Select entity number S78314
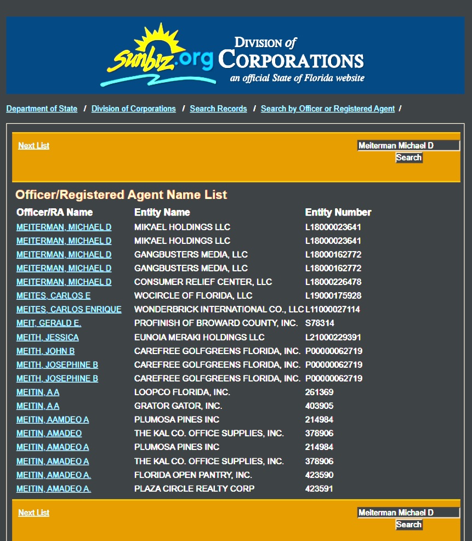472x541 pixels. pyautogui.click(x=320, y=323)
